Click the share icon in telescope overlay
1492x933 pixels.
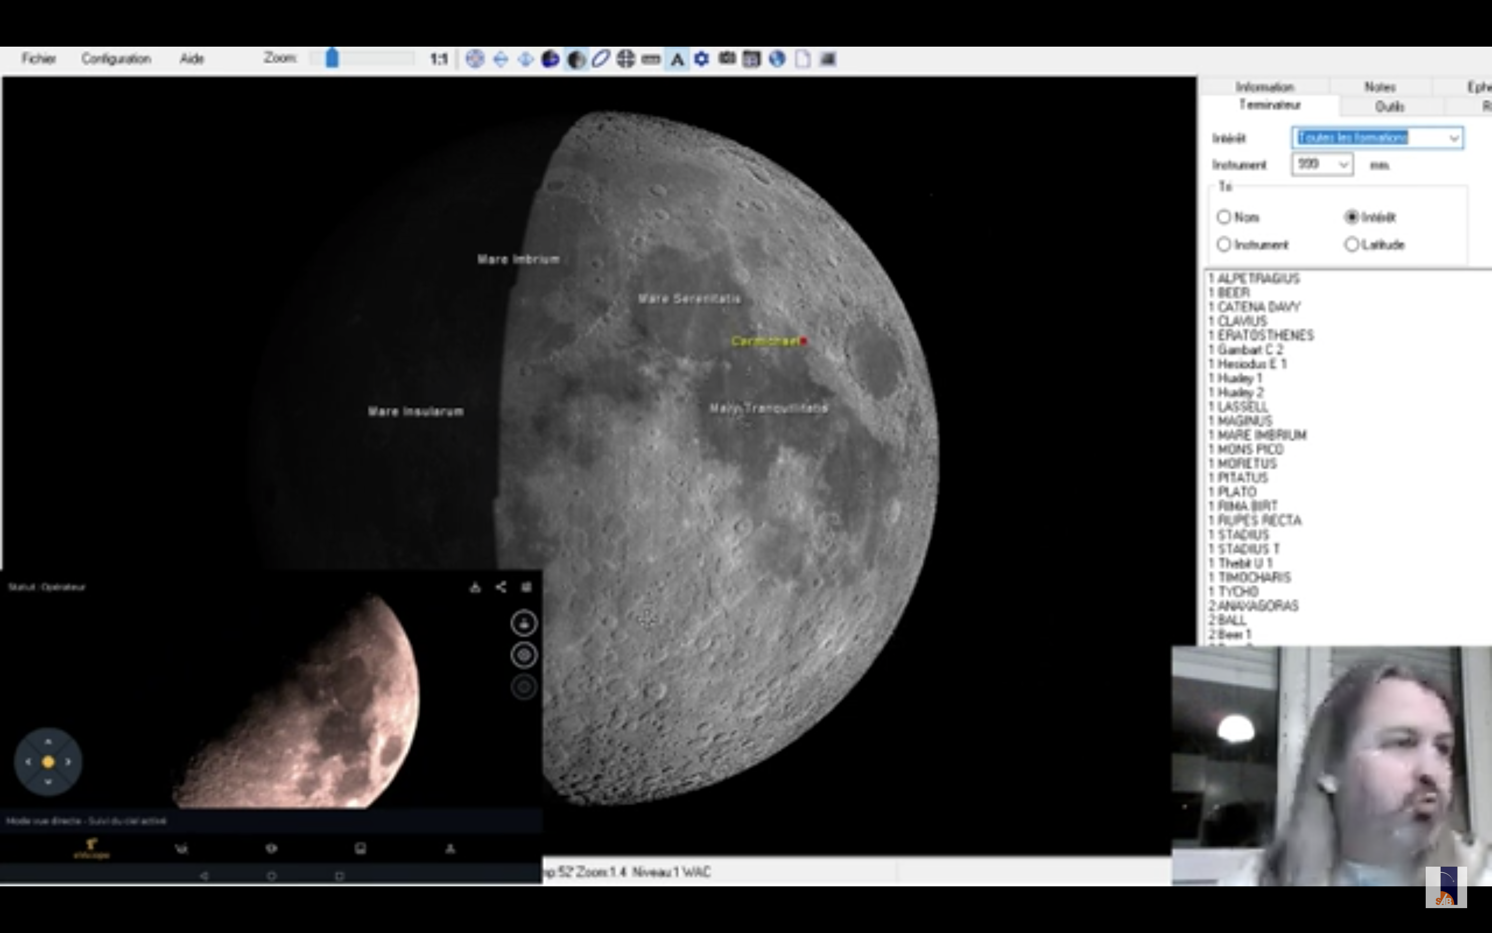[500, 587]
